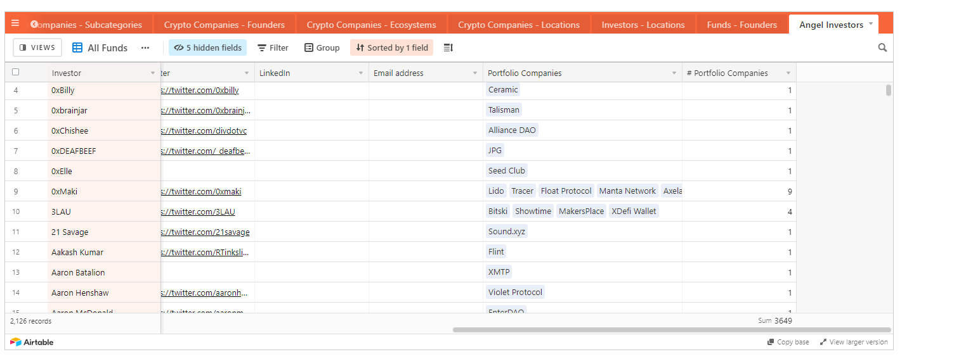Open Email address column dropdown arrow
Screen dimensions: 973x359
(475, 73)
